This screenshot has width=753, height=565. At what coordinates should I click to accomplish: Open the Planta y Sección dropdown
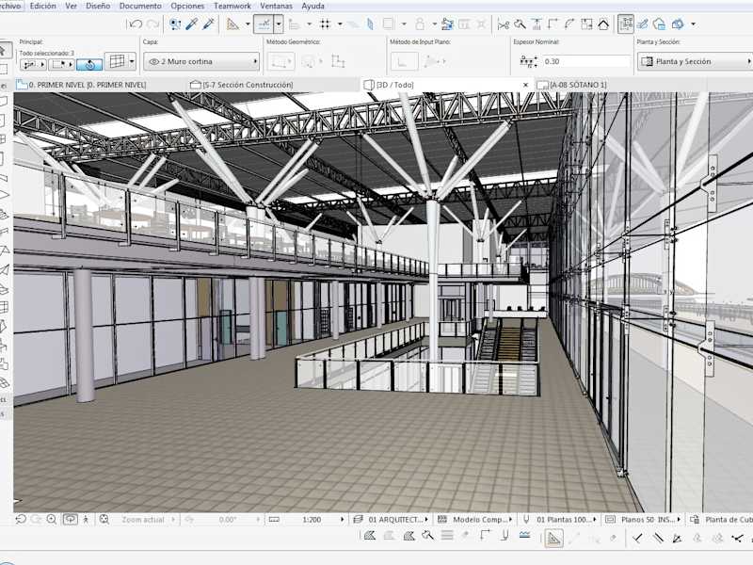click(x=695, y=61)
